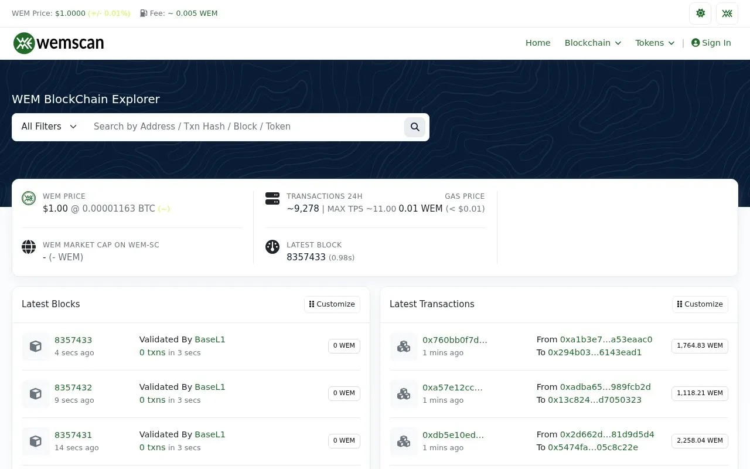750x469 pixels.
Task: Open sender address 0xadba65…989fcb2d
Action: (x=605, y=387)
